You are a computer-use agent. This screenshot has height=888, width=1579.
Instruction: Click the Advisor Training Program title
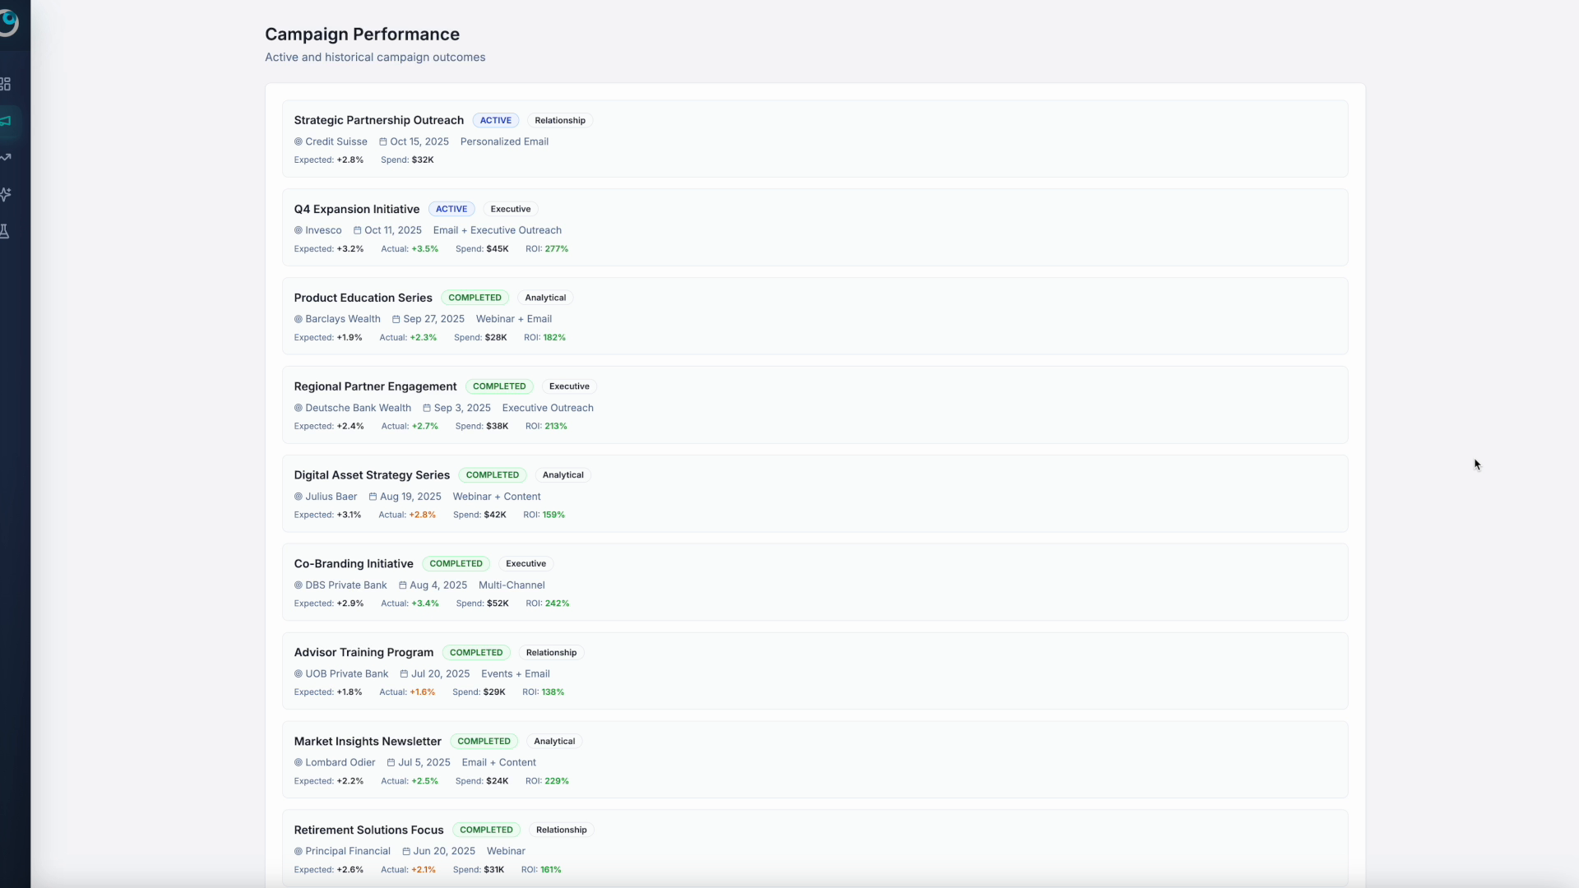click(x=363, y=652)
